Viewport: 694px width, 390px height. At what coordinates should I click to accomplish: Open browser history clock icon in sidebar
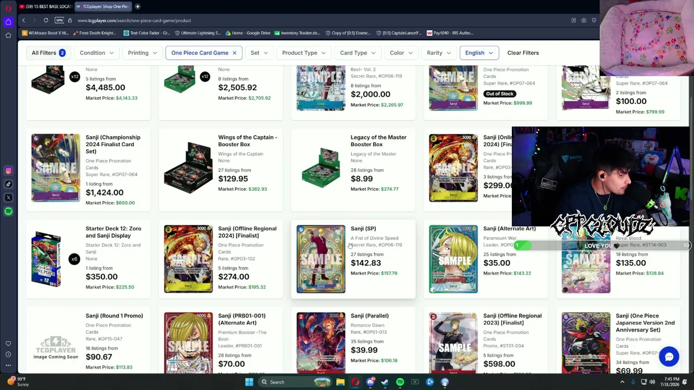pyautogui.click(x=8, y=354)
